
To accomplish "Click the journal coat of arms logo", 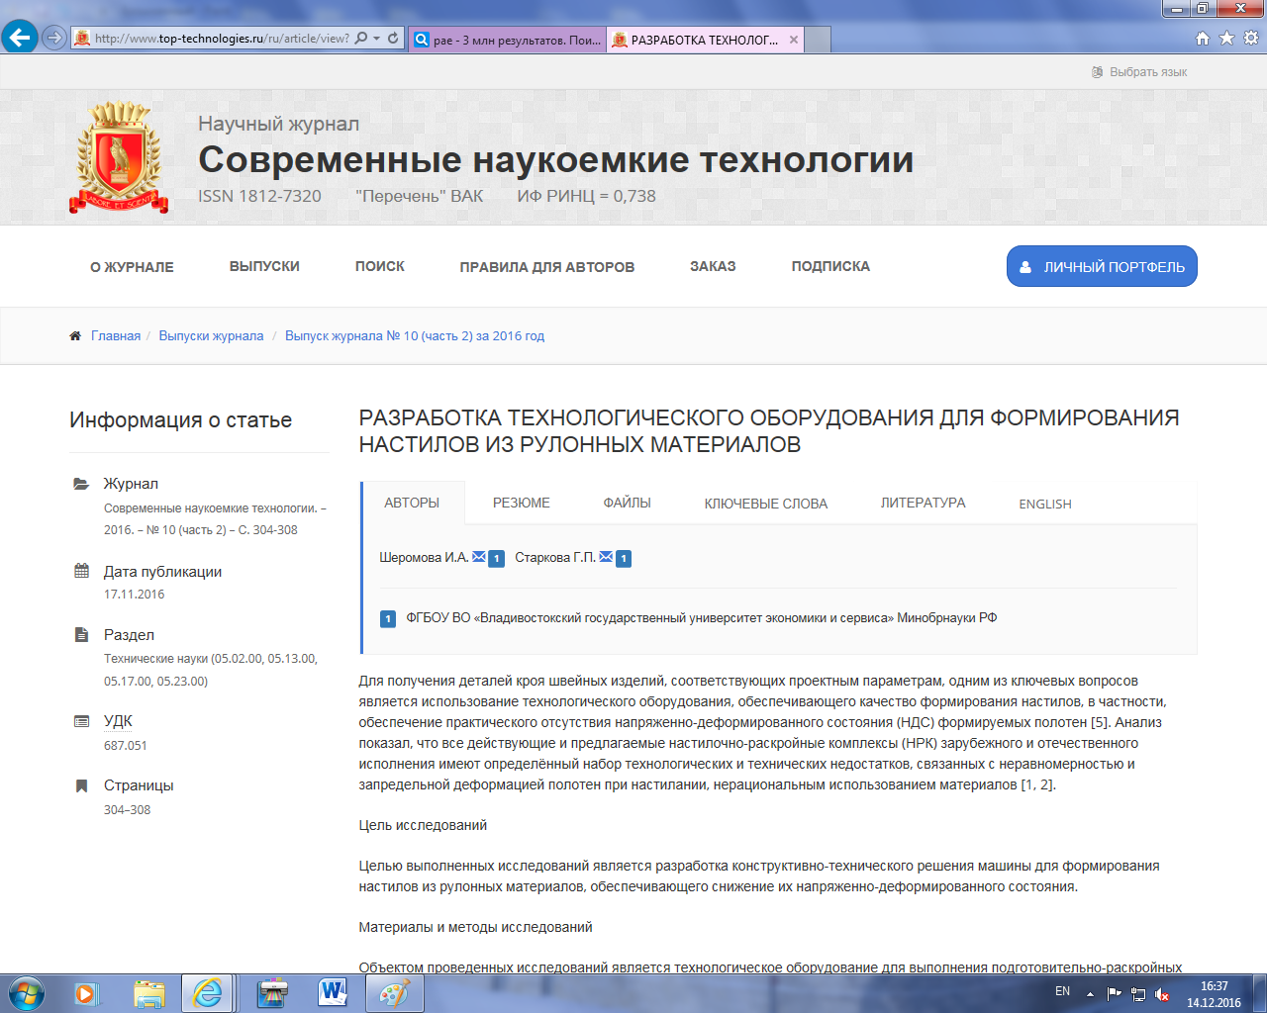I will 119,158.
